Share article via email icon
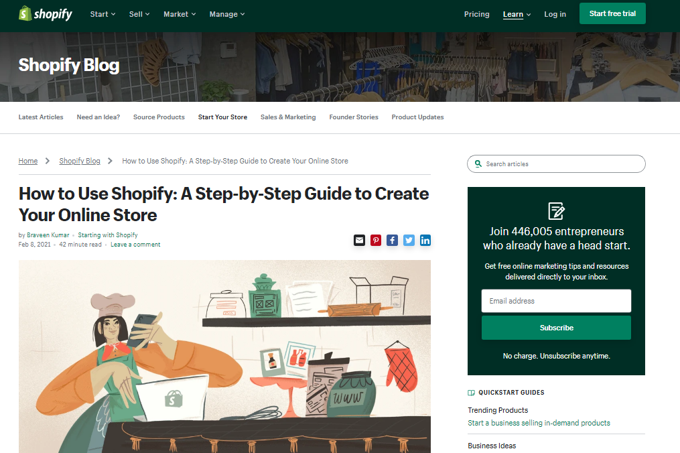 click(360, 241)
